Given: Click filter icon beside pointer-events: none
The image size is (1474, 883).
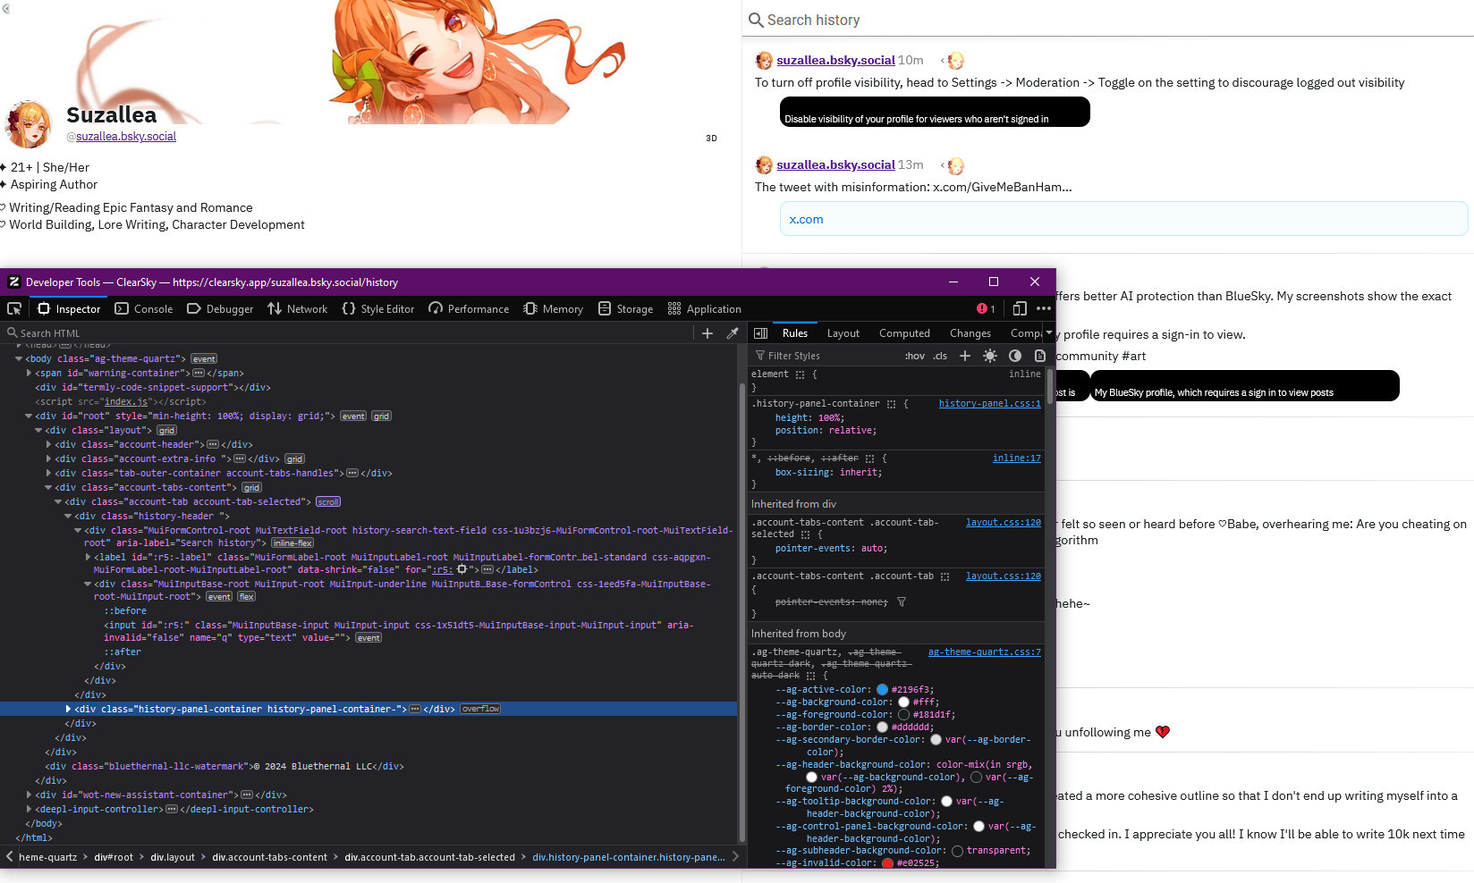Looking at the screenshot, I should [902, 601].
